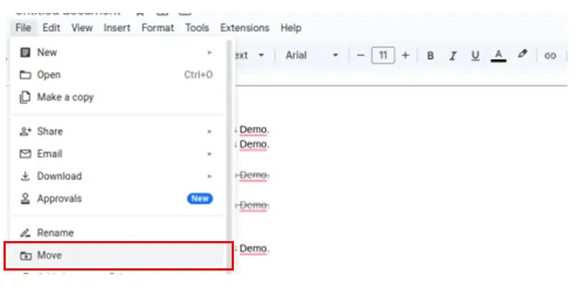
Task: Choose New from the File menu
Action: coord(117,52)
